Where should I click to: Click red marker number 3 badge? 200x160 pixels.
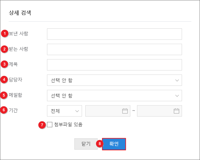[5, 64]
